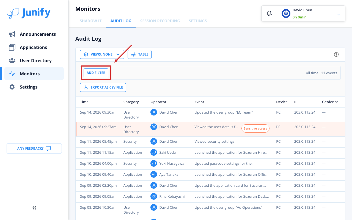Click 'Launched the application for Suzuran Desk…' event
Screen dimensions: 352x220
point(232,197)
